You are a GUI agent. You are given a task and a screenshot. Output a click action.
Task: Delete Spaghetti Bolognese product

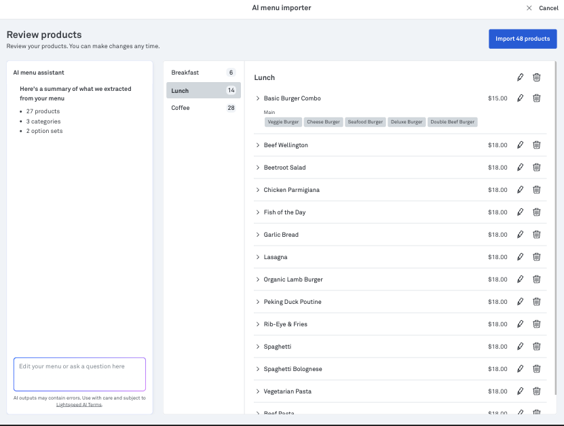click(x=536, y=369)
